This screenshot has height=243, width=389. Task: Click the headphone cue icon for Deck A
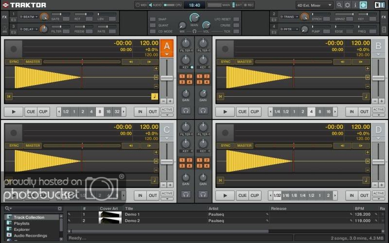pyautogui.click(x=185, y=111)
